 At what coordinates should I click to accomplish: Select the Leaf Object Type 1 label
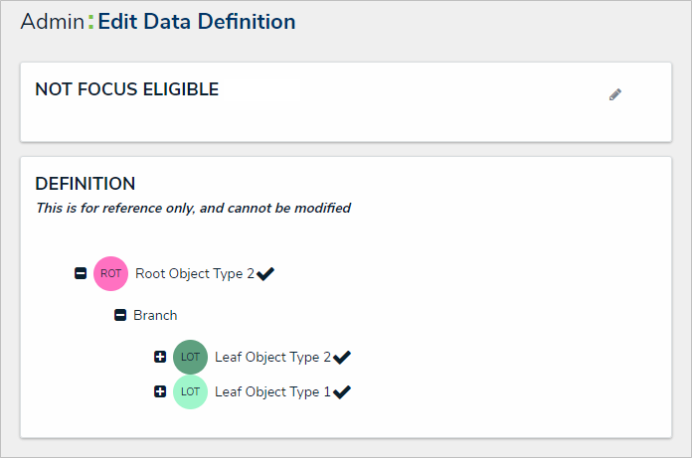pyautogui.click(x=273, y=391)
